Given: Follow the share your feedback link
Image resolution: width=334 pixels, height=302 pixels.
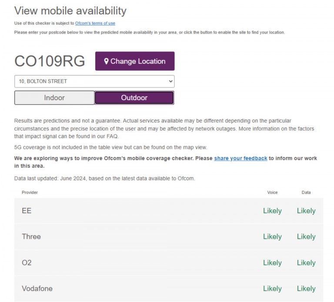Looking at the screenshot, I should [x=240, y=158].
